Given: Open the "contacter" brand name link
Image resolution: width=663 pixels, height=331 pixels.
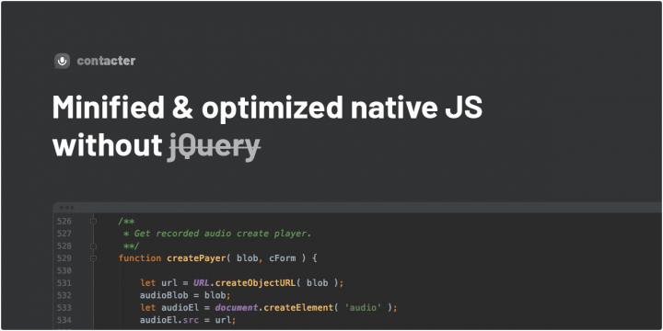Looking at the screenshot, I should 106,61.
